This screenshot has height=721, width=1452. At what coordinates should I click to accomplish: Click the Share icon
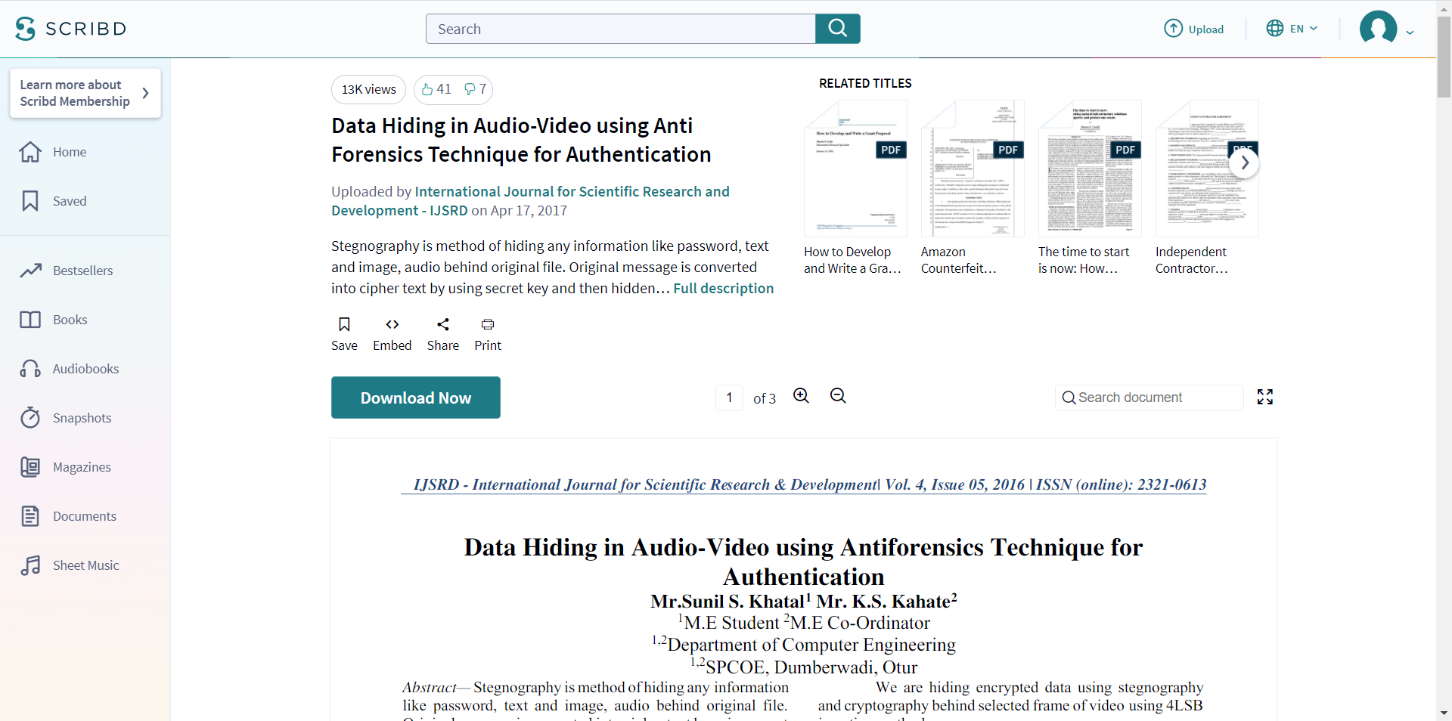pos(443,324)
